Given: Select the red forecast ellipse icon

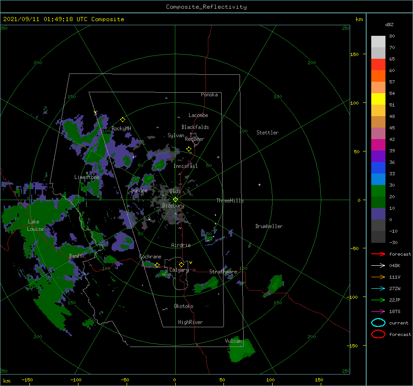Looking at the screenshot, I should pos(378,334).
